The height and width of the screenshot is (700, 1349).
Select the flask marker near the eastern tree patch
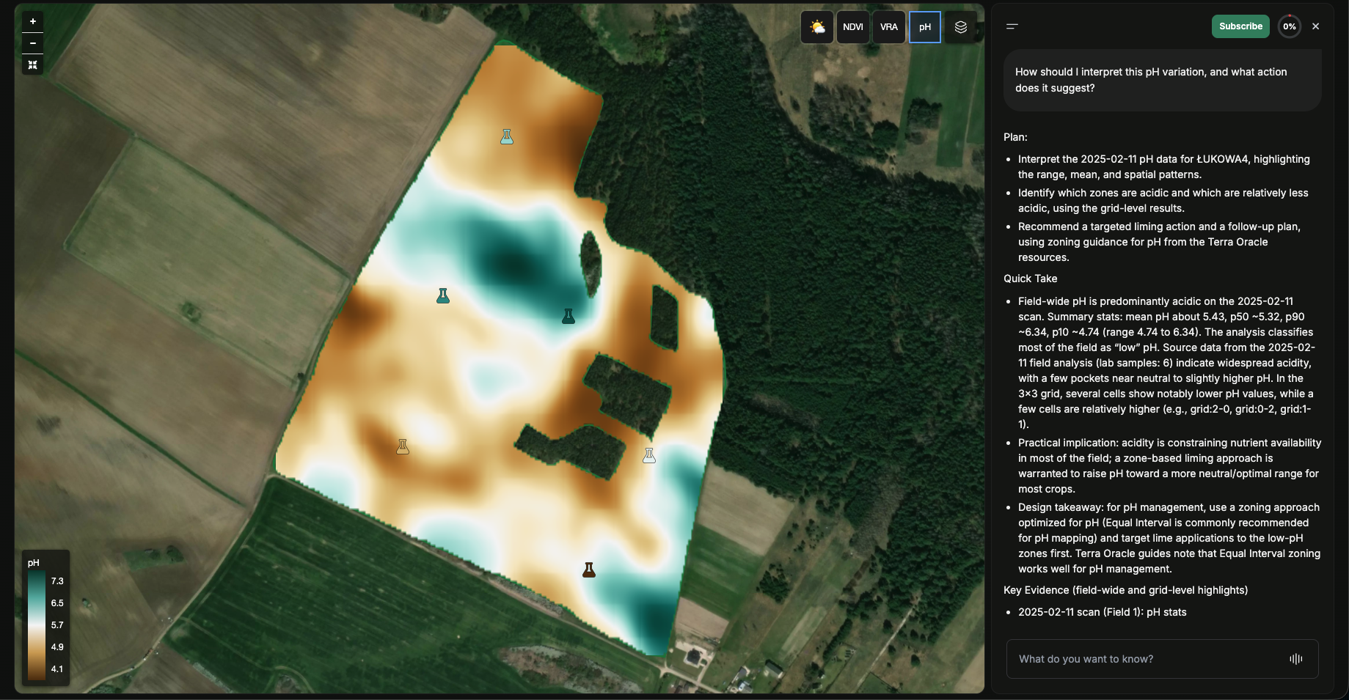point(649,455)
